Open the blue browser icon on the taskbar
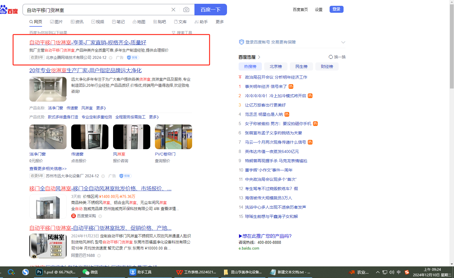The image size is (454, 278). click(26, 272)
